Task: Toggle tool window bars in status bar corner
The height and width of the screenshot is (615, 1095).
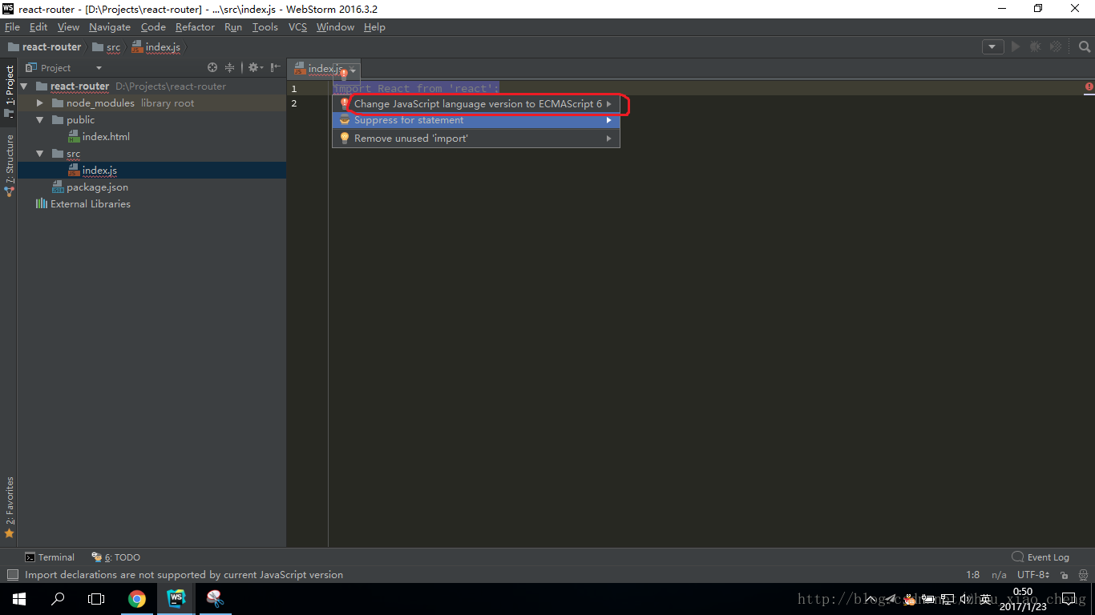Action: [x=12, y=575]
